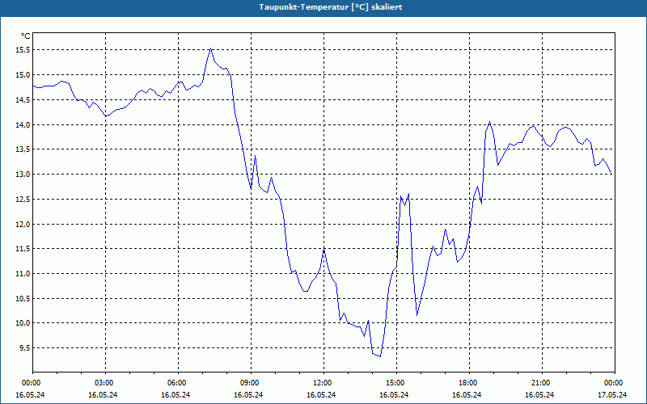Select the 16.05.24 date under 21:00

tap(539, 394)
